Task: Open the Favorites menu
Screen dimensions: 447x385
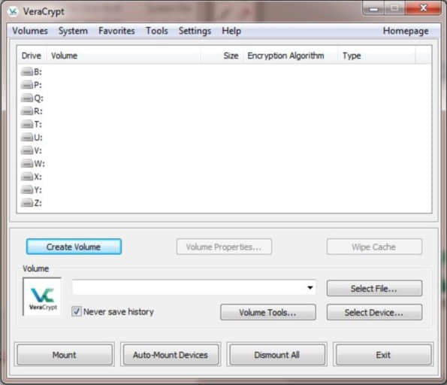Action: 116,31
